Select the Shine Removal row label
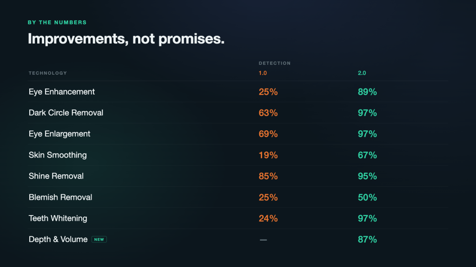This screenshot has height=267, width=476. click(56, 176)
